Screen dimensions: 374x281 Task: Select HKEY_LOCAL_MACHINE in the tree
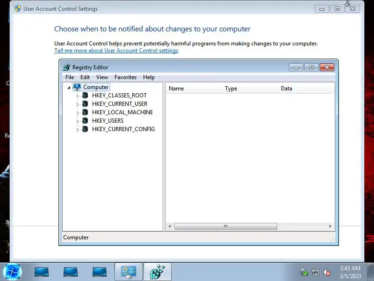coord(122,112)
